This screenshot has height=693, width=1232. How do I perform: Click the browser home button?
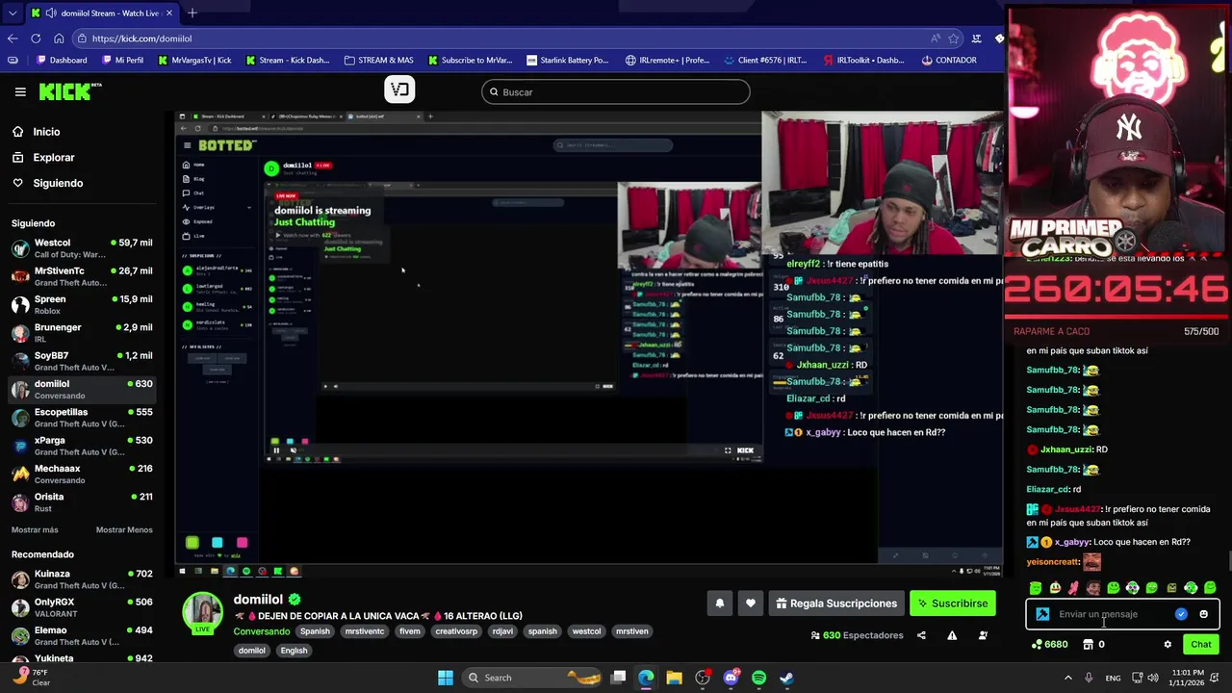click(x=59, y=38)
